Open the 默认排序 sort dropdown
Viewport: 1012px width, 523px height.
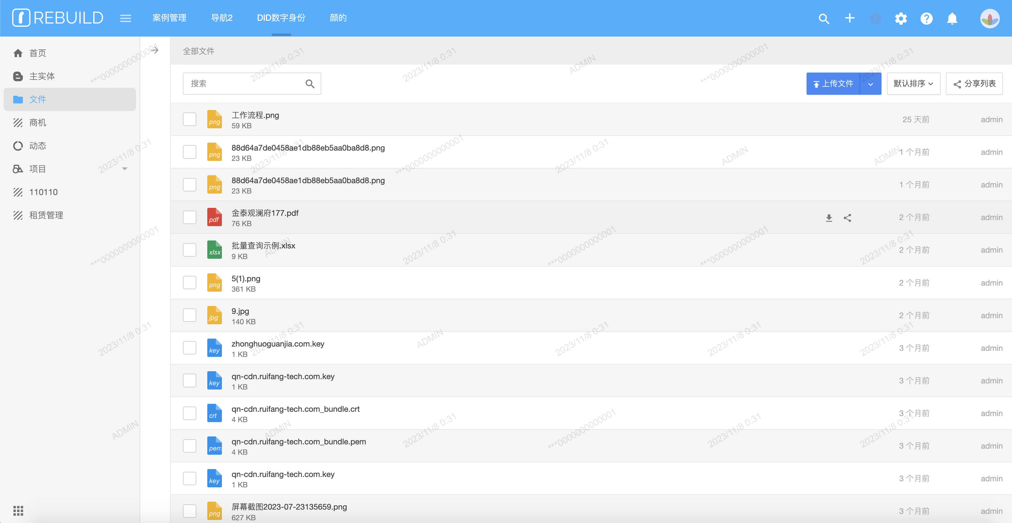point(914,84)
